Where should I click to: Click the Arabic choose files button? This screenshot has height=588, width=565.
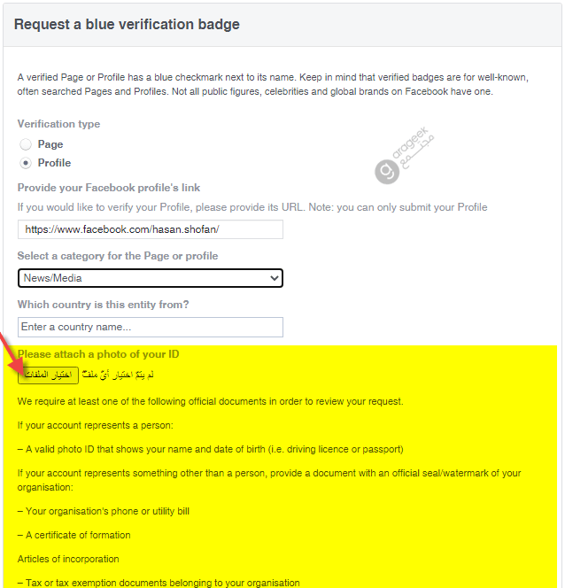tap(48, 375)
